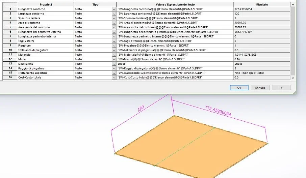Open Tipo dropdown for Spessore lamiera row

point(114,18)
